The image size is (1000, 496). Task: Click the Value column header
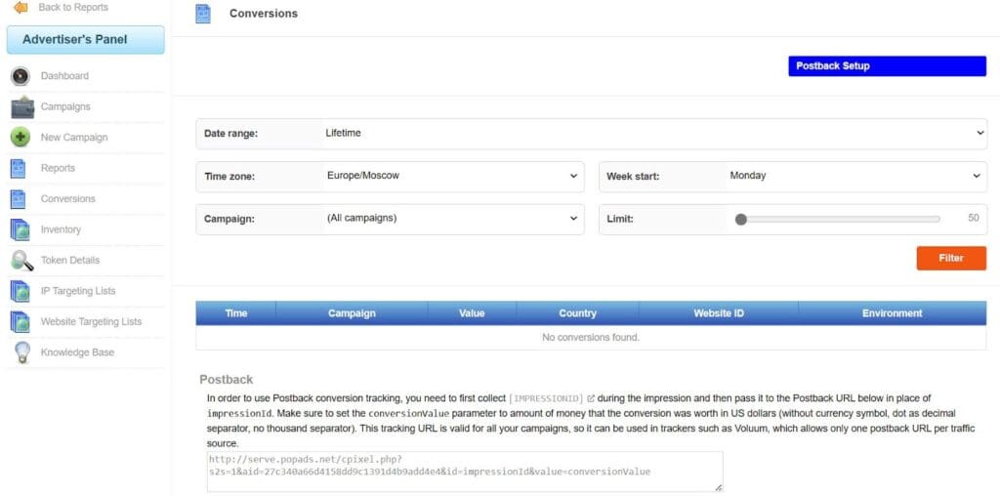coord(472,313)
